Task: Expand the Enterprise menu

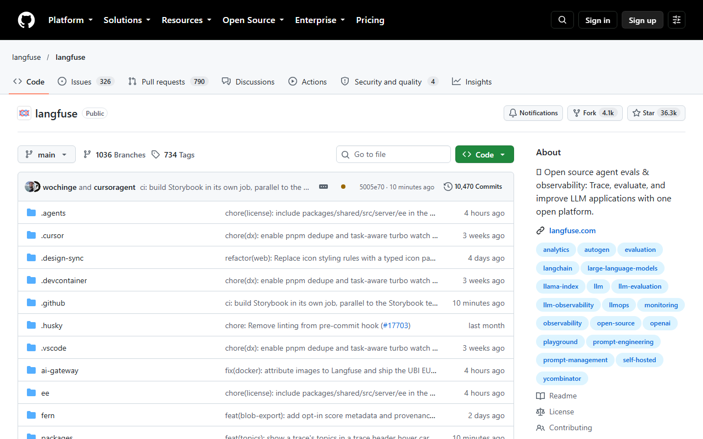Action: 320,20
